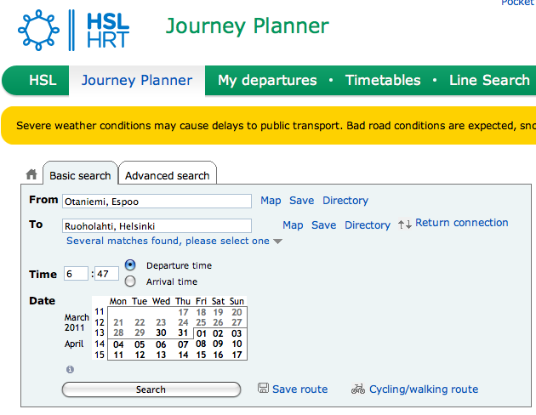The image size is (536, 415).
Task: Click the From input field with Otaniemi
Action: click(x=157, y=202)
